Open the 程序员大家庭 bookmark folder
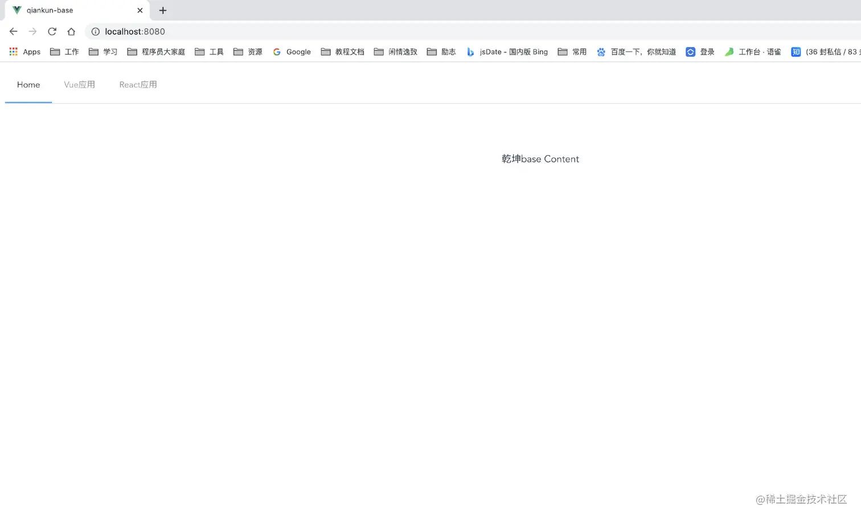This screenshot has width=861, height=519. (156, 52)
